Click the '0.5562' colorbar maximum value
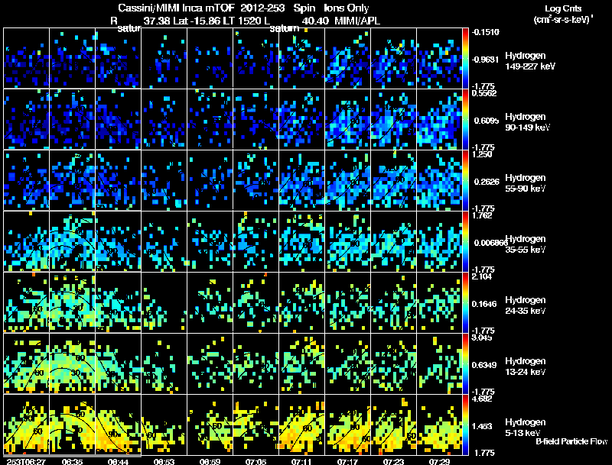The width and height of the screenshot is (612, 465). tap(484, 93)
